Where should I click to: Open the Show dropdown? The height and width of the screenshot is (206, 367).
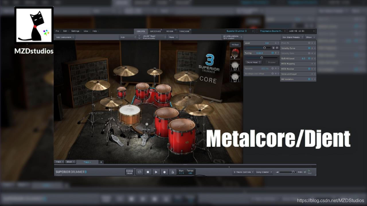tap(310, 37)
